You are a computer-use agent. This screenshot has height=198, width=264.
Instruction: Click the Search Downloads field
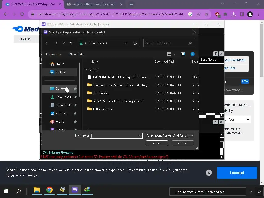point(169,43)
